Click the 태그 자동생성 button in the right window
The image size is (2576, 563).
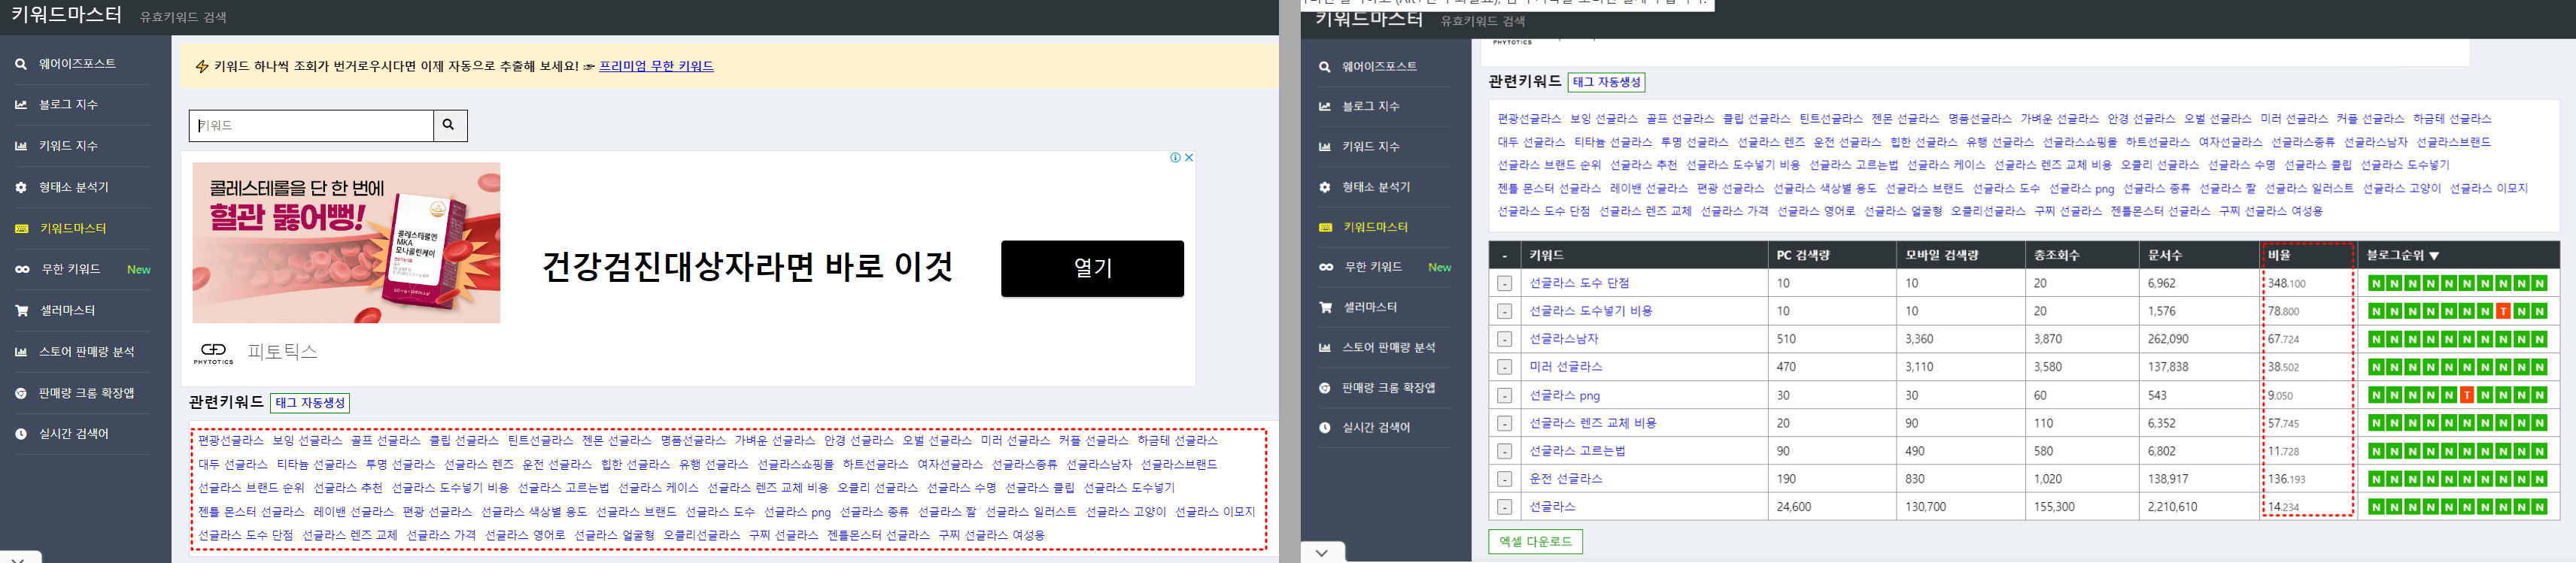[1606, 82]
